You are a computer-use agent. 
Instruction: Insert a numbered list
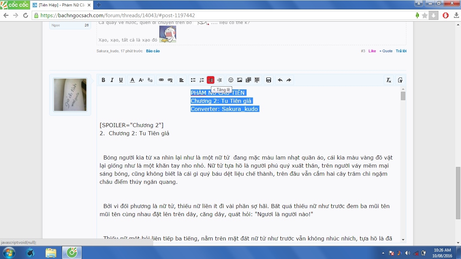point(202,80)
